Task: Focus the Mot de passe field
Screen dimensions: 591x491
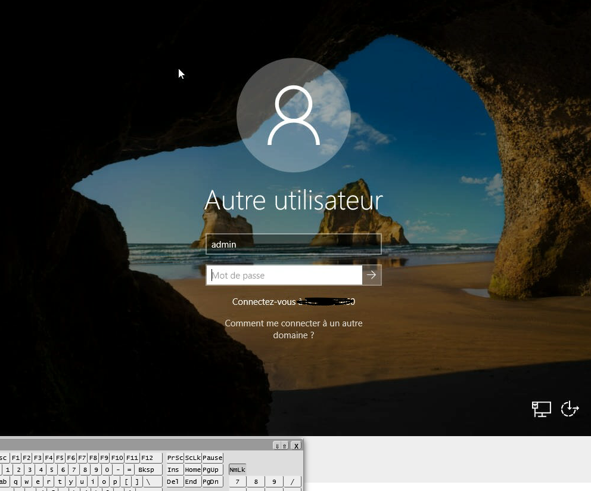Action: [x=284, y=275]
